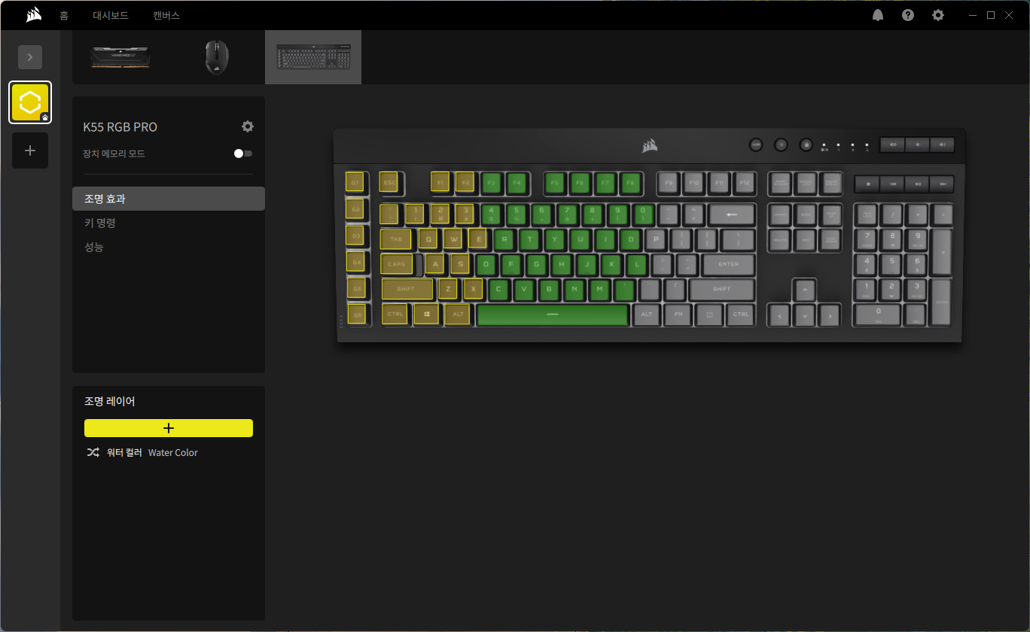The image size is (1030, 632).
Task: Click the TAB key on keyboard
Action: tap(396, 239)
